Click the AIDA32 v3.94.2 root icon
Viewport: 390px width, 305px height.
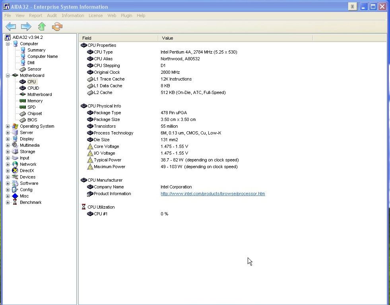pyautogui.click(x=8, y=37)
